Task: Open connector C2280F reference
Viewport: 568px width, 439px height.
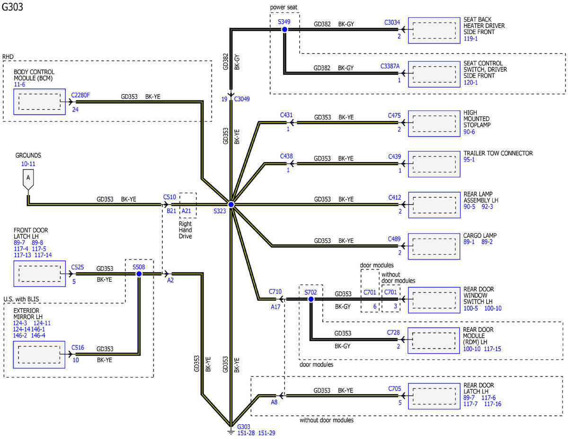Action: click(x=80, y=95)
